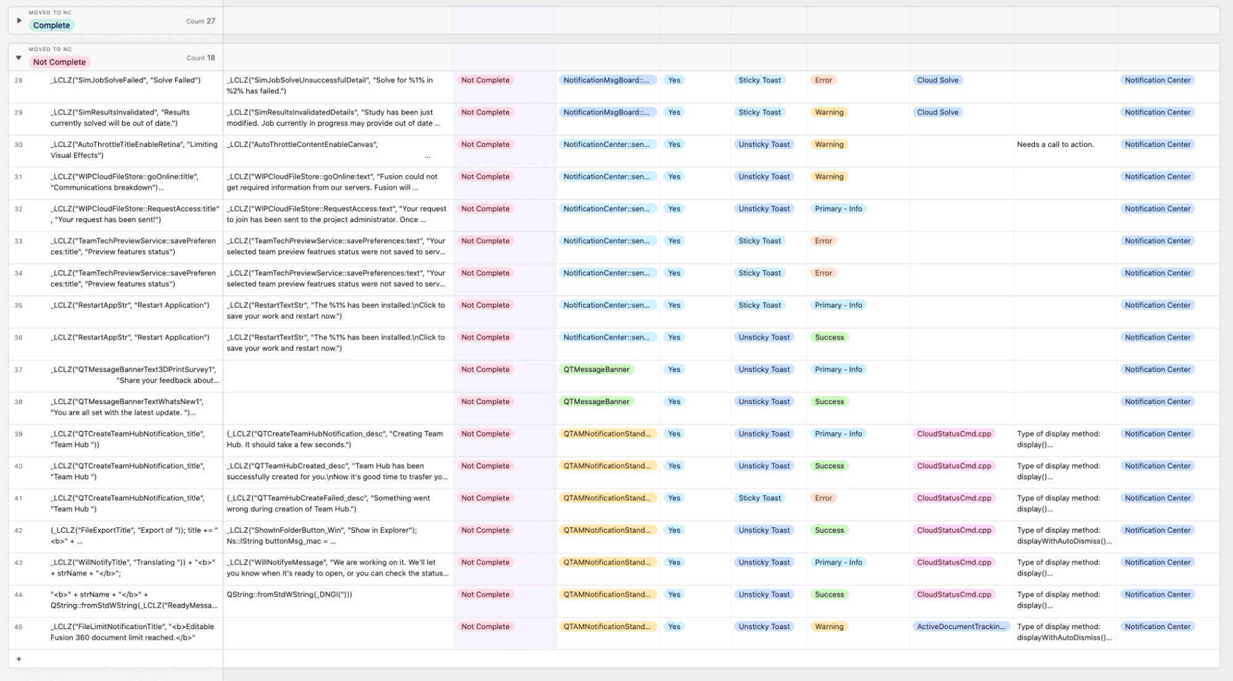Click the cell reading Needs a call to action

click(x=1055, y=144)
